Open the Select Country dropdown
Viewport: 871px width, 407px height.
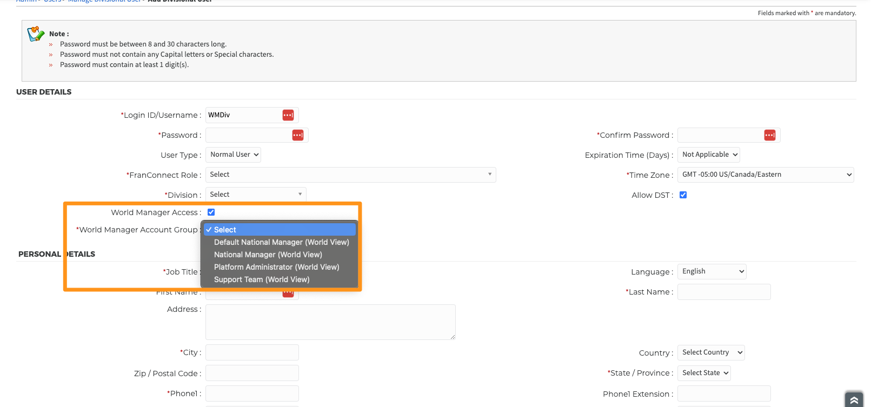[x=712, y=352]
